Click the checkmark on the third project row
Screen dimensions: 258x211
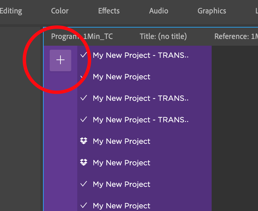click(84, 98)
